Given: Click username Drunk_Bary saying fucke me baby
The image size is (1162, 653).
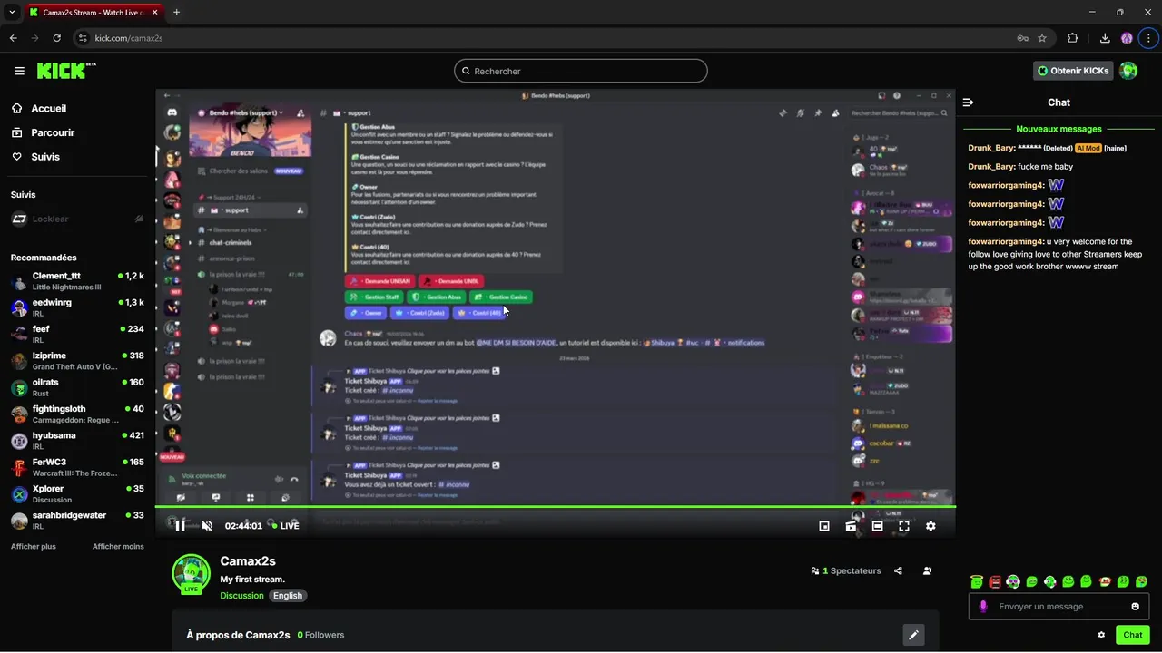Looking at the screenshot, I should 991,167.
